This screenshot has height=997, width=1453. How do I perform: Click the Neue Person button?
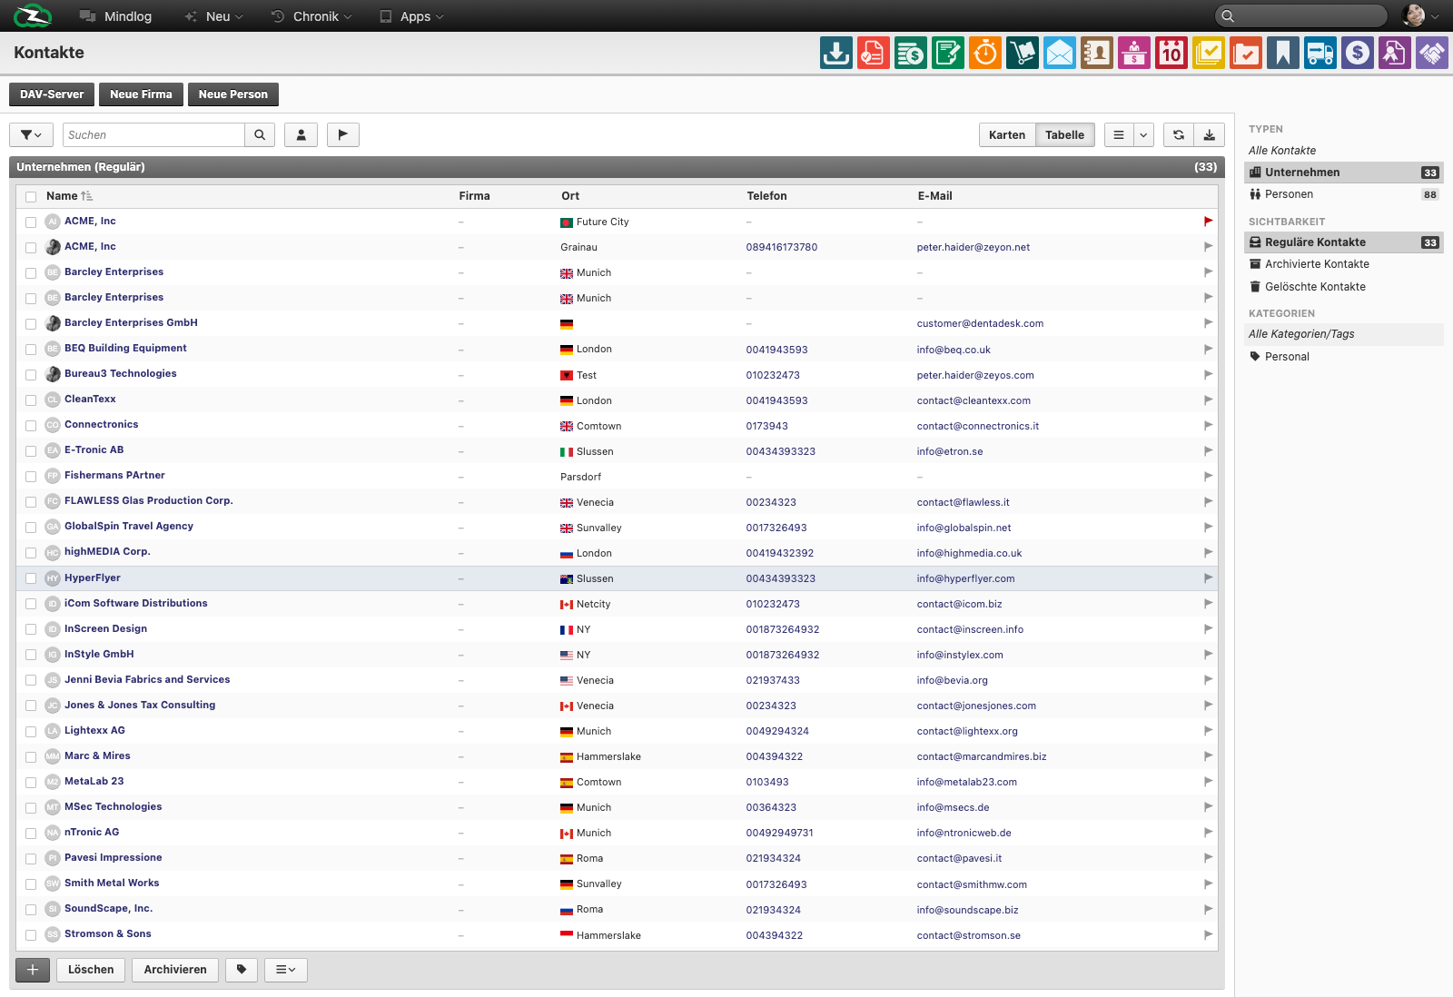point(233,94)
